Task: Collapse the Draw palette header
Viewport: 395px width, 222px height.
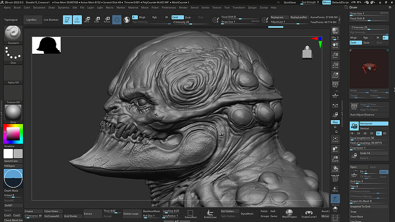Action: point(353,7)
